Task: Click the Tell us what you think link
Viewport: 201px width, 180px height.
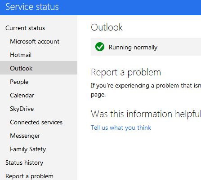Action: [121, 128]
